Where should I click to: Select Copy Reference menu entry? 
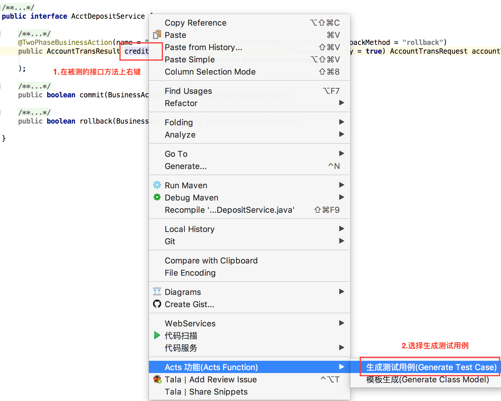(195, 23)
